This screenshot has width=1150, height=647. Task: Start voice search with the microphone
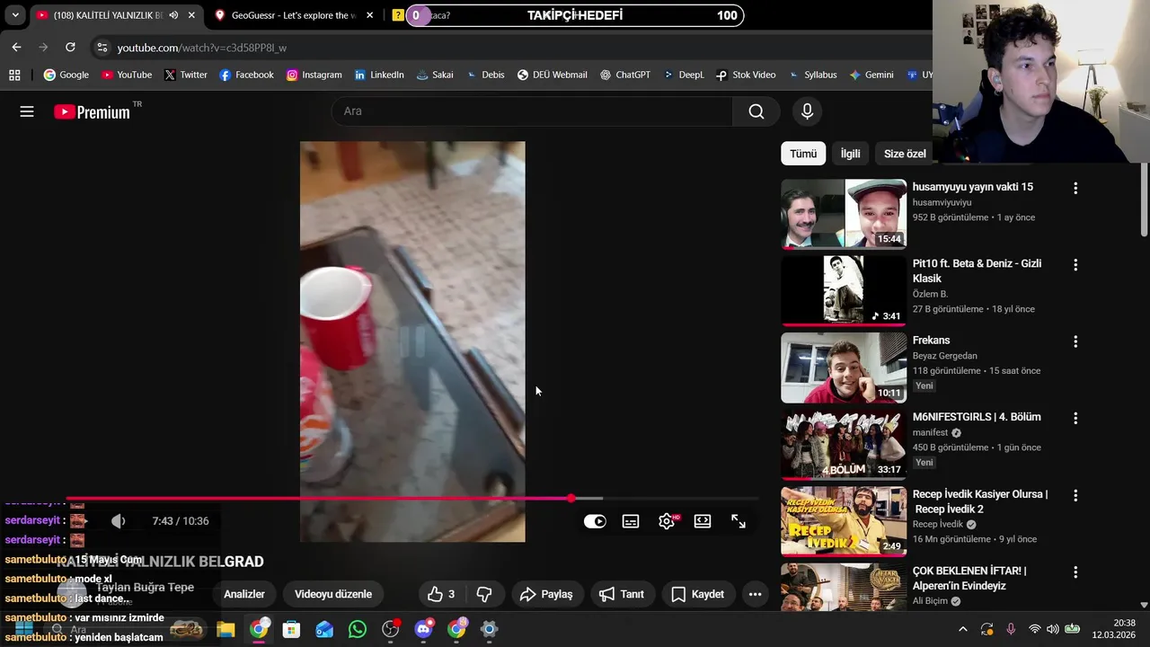[x=807, y=111]
